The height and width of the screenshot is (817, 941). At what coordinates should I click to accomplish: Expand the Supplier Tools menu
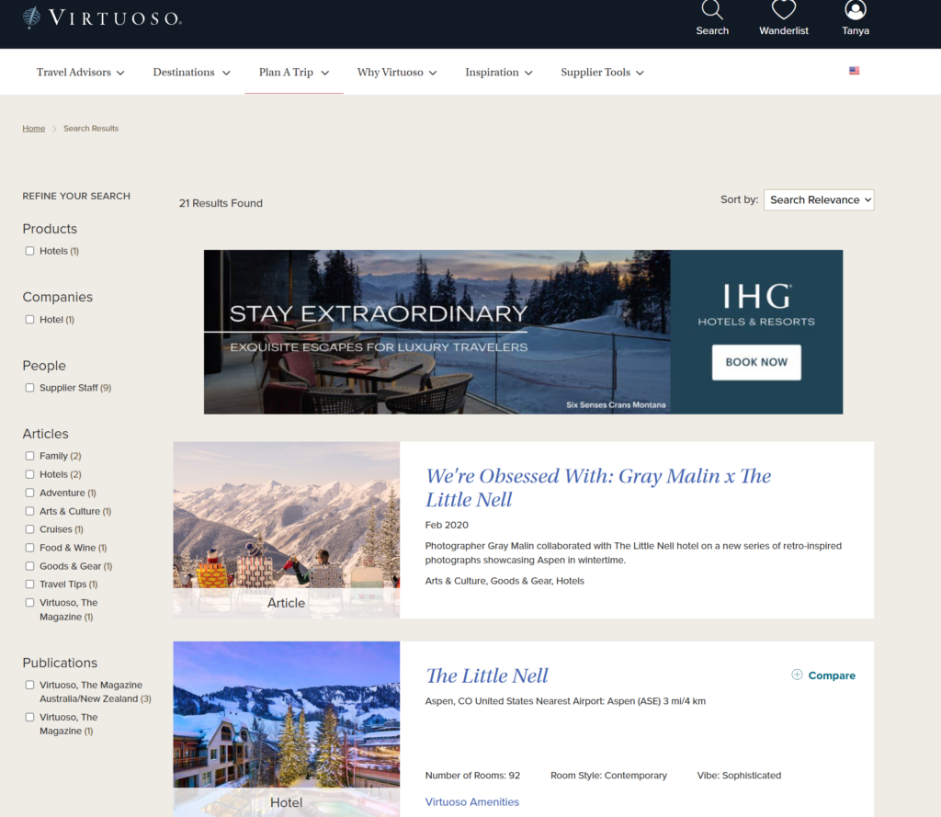[x=602, y=72]
